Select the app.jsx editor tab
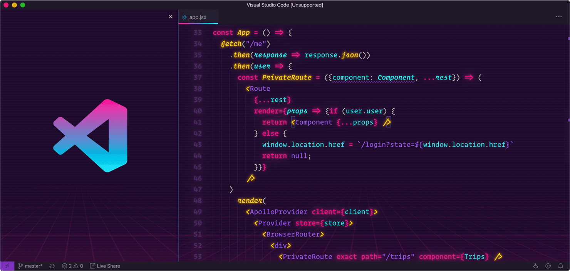Screen dimensions: 570x271 (x=198, y=17)
